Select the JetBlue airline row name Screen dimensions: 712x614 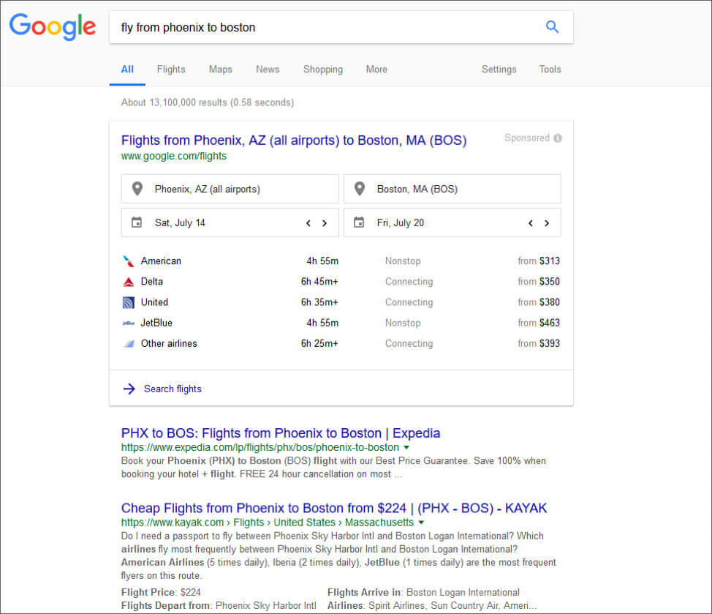tap(156, 323)
